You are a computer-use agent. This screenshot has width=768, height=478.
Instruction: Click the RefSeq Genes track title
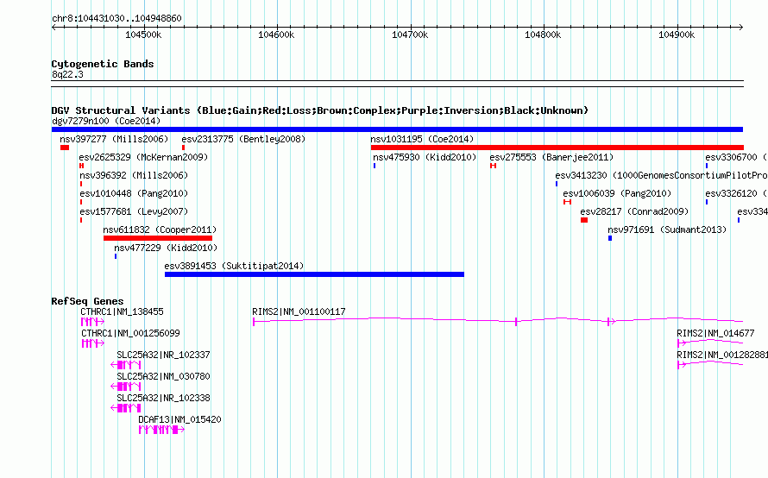point(87,301)
